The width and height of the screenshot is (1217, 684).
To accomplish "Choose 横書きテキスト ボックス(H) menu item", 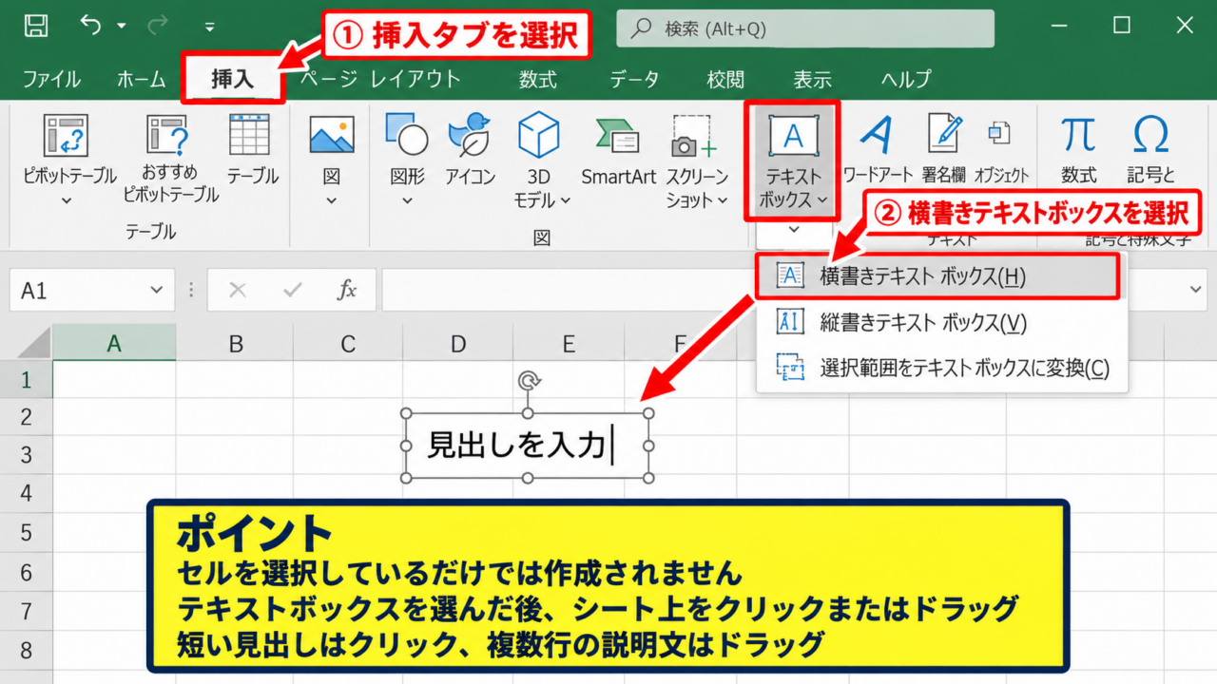I will tap(937, 275).
